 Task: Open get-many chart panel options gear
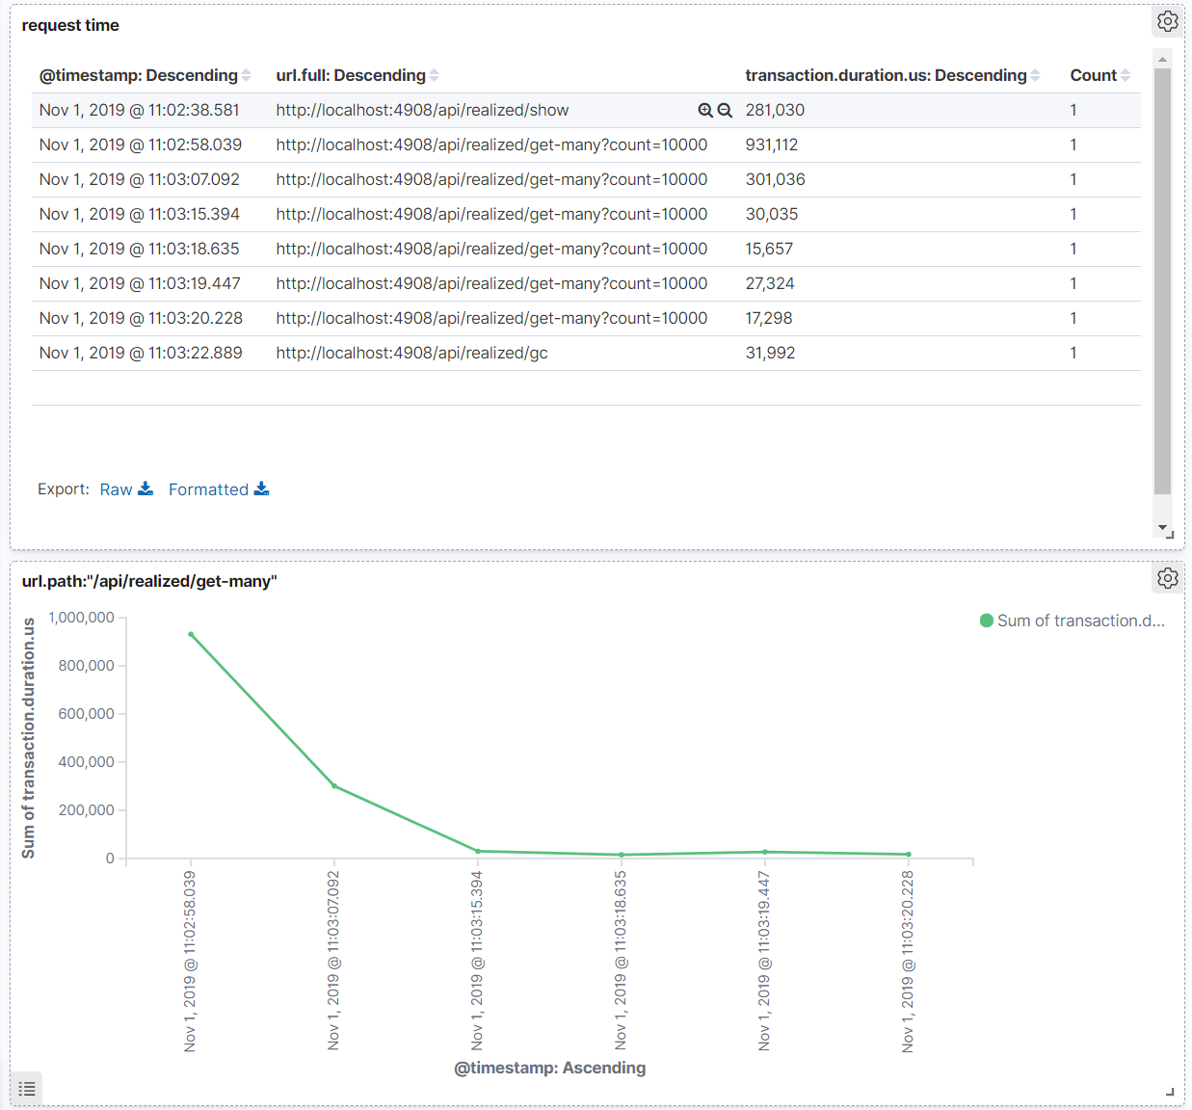click(x=1167, y=578)
